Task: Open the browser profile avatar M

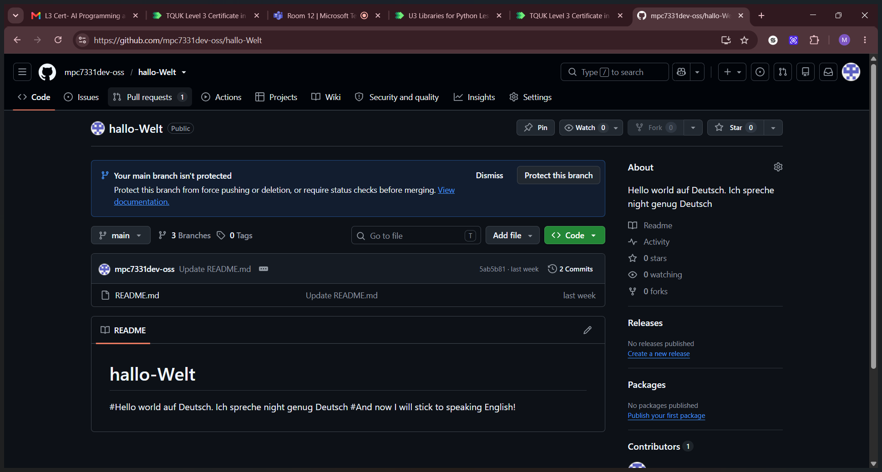Action: 844,40
